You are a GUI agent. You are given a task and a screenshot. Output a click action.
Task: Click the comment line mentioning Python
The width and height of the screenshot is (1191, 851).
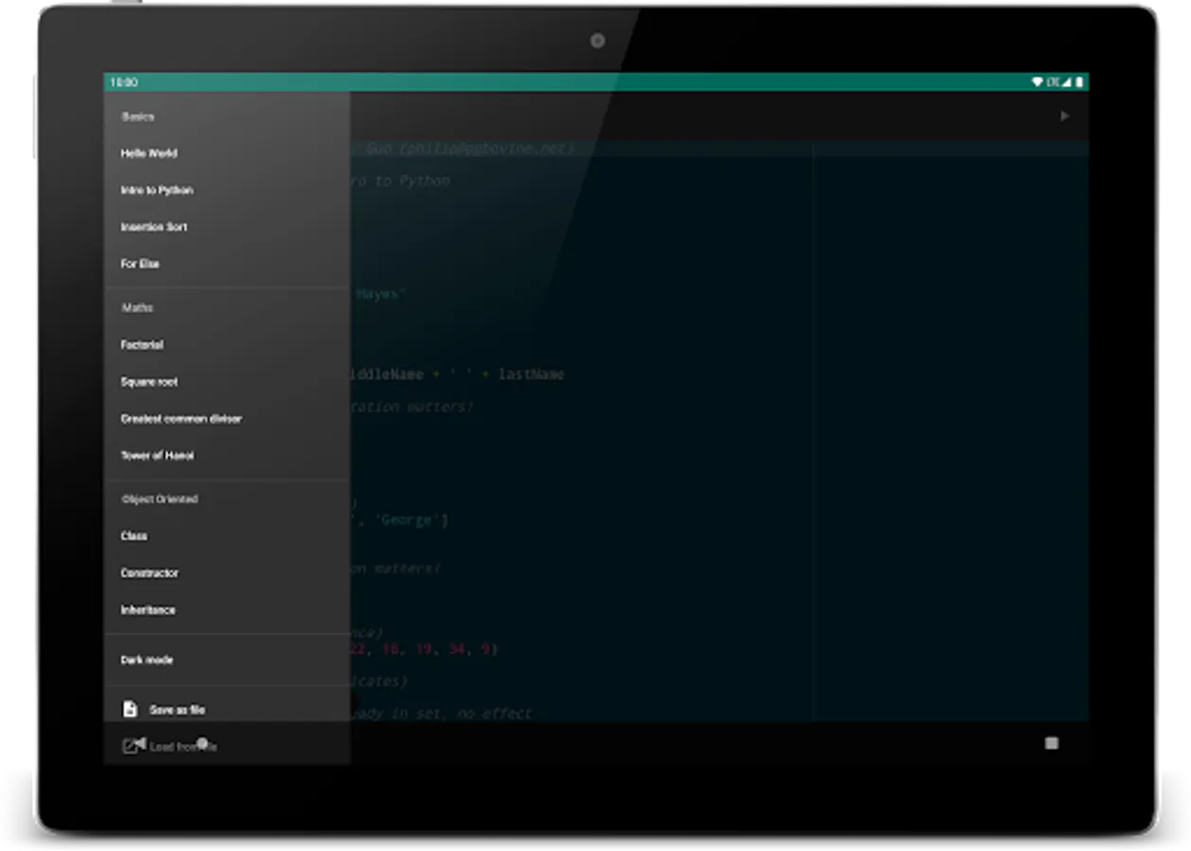click(x=401, y=181)
